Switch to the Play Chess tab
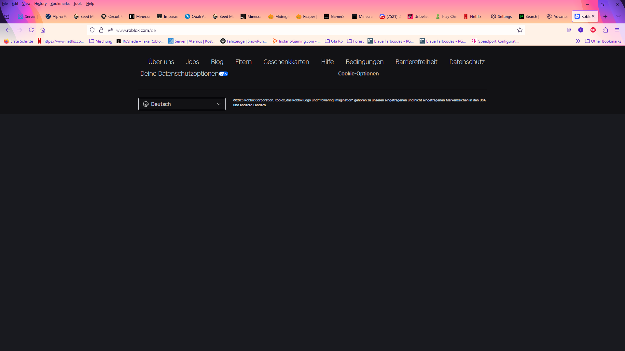This screenshot has height=351, width=625. [446, 16]
